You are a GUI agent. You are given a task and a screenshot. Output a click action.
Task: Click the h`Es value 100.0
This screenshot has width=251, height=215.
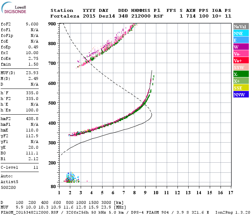point(32,110)
